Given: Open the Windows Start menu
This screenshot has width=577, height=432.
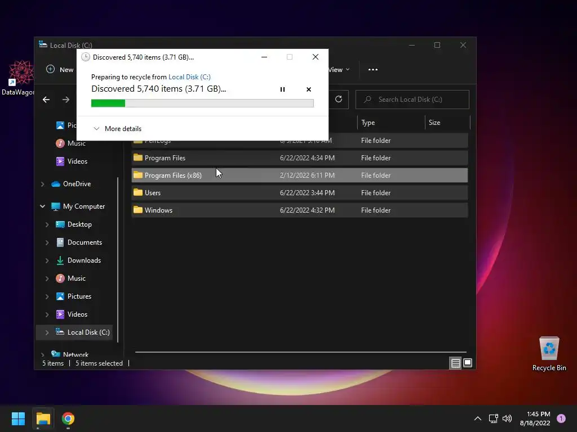Looking at the screenshot, I should [x=18, y=418].
